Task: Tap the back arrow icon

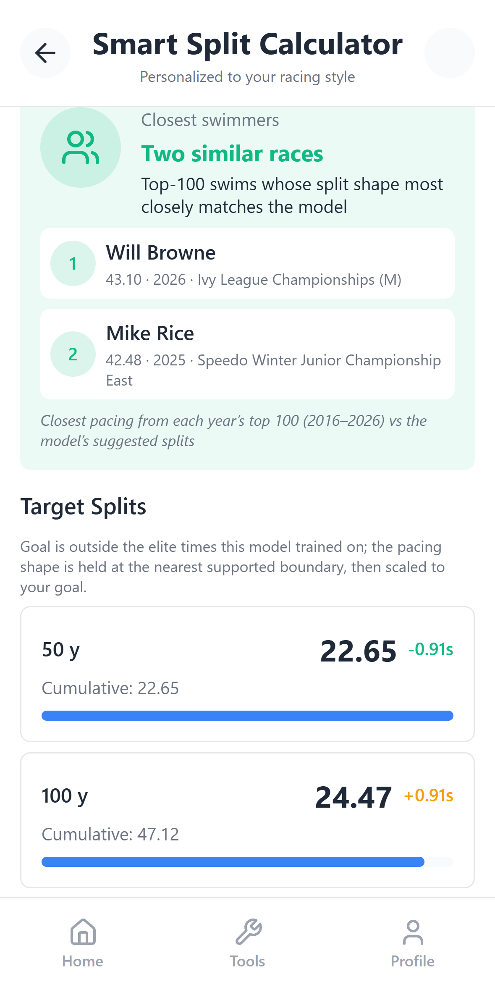Action: (45, 53)
